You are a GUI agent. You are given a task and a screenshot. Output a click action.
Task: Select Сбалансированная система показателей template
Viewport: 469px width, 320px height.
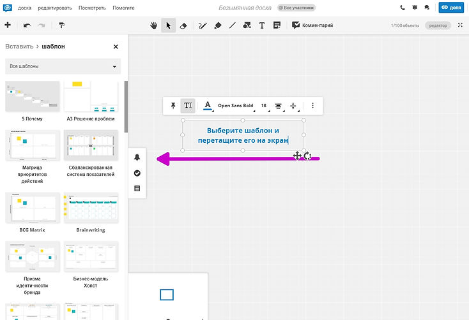pos(91,145)
